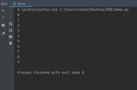Image resolution: width=137 pixels, height=90 pixels.
Task: Close the demo run tab
Action: 29,4
